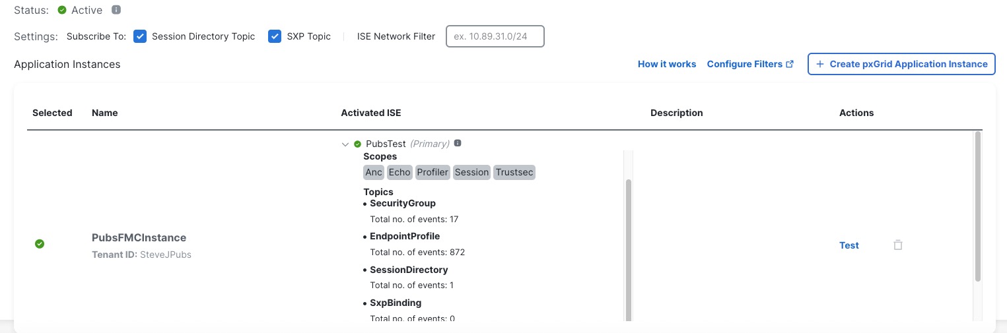Click the table's right-side vertical scrollbar

tap(978, 206)
